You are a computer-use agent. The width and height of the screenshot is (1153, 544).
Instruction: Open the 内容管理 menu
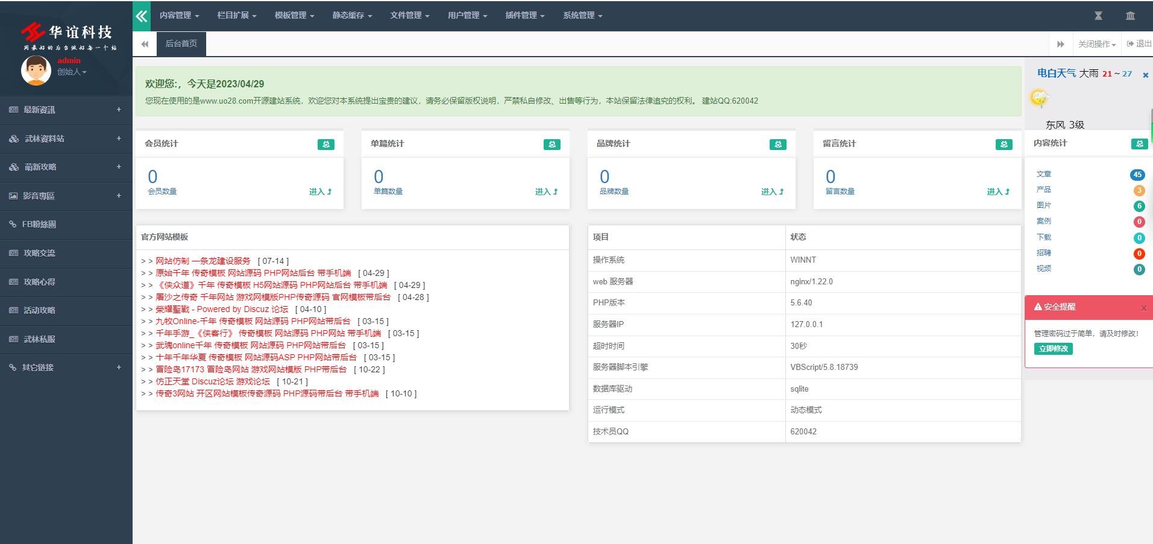click(x=179, y=16)
